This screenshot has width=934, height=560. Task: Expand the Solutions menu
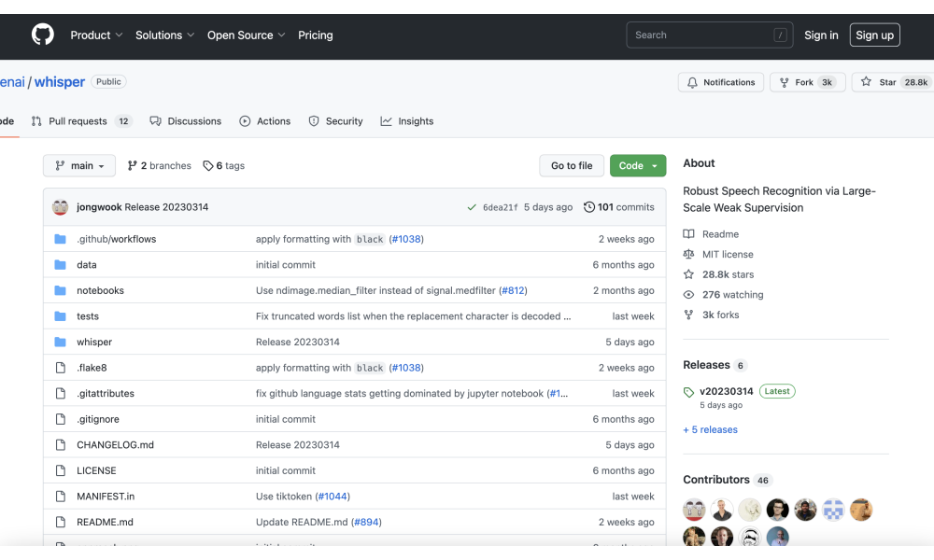165,35
